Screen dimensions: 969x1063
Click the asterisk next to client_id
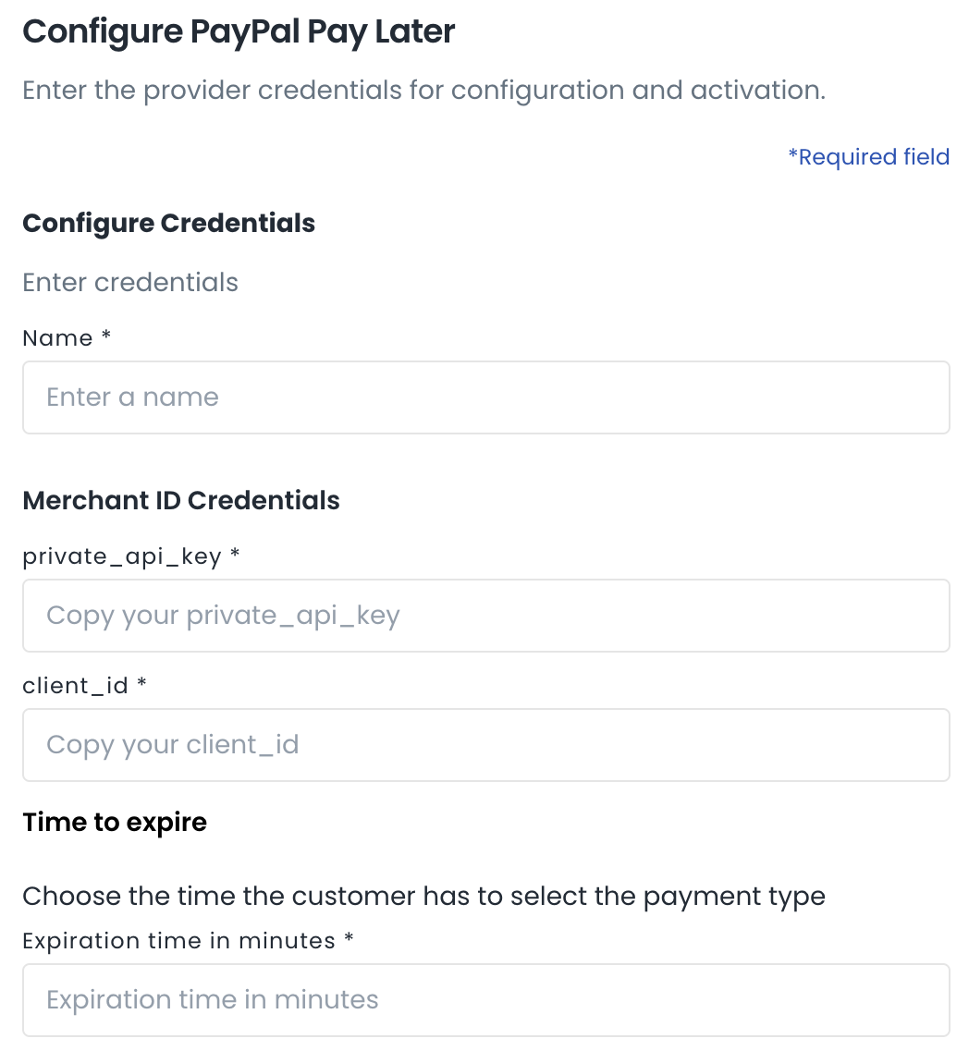coord(141,683)
